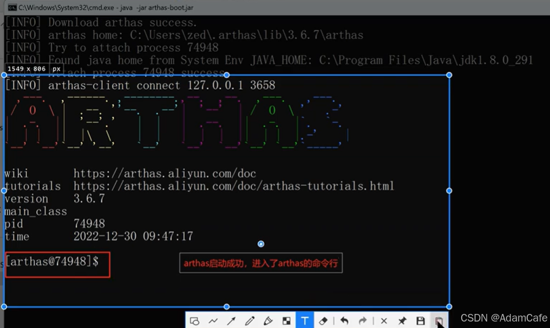The image size is (550, 328).
Task: Toggle the active Text tool
Action: click(305, 320)
